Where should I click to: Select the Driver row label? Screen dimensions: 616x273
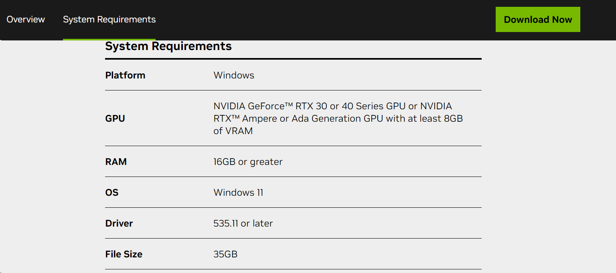coord(119,223)
